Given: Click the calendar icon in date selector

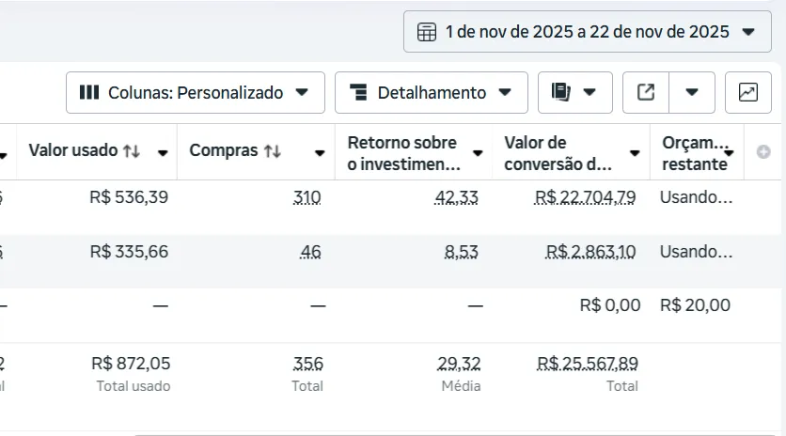Looking at the screenshot, I should tap(427, 32).
